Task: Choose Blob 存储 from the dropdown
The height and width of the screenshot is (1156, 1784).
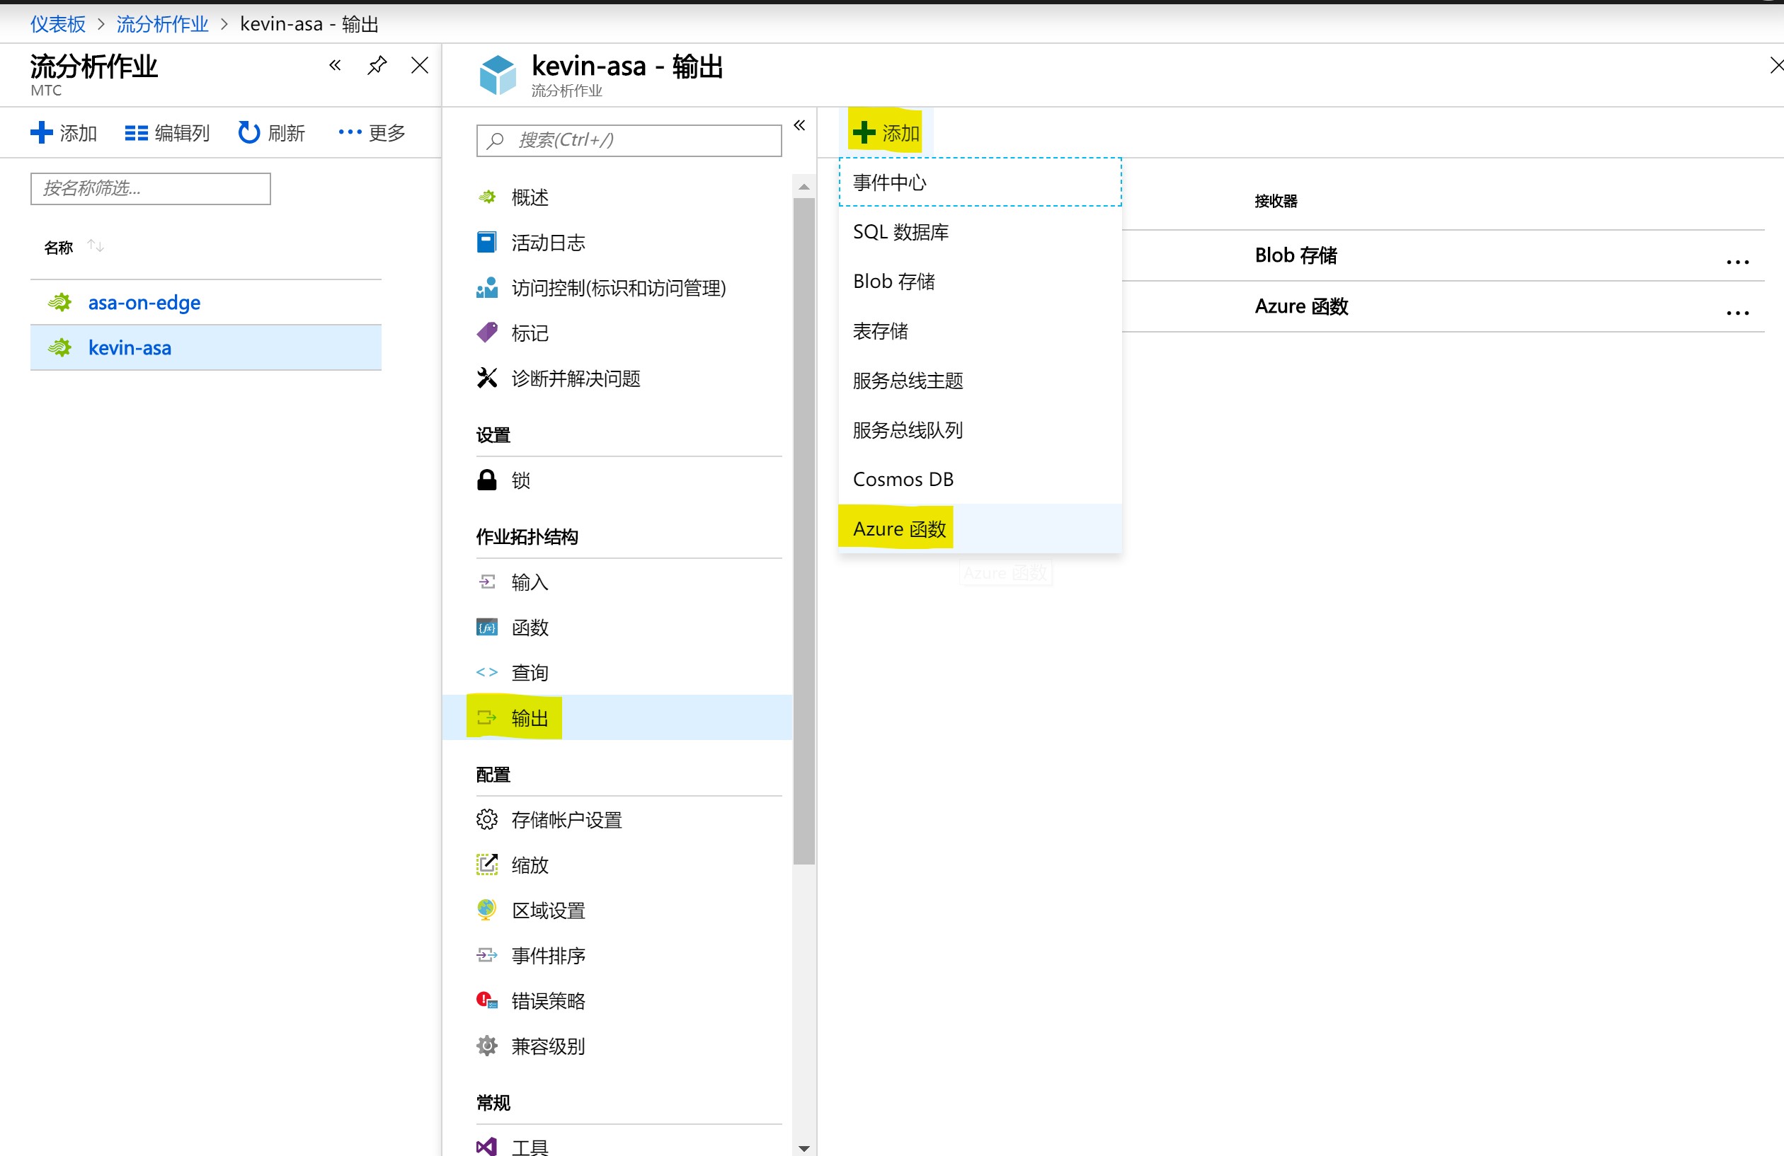Action: pyautogui.click(x=980, y=282)
